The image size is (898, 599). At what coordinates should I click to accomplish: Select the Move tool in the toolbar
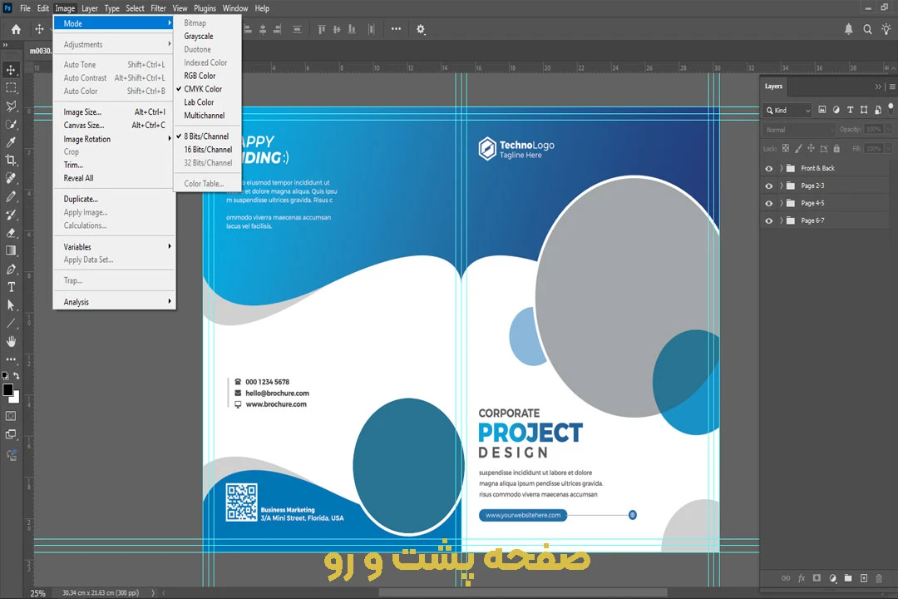[11, 70]
